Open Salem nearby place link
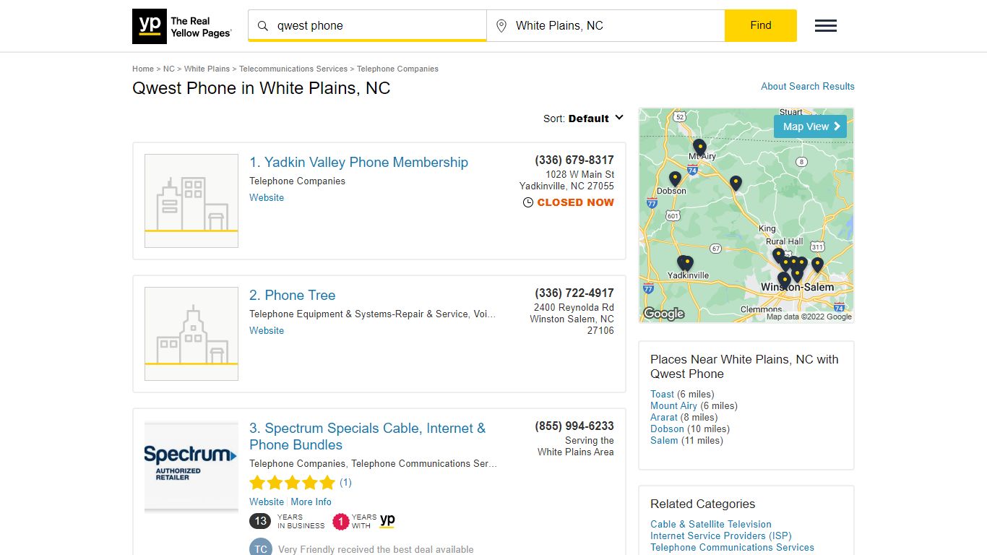The height and width of the screenshot is (555, 987). [664, 440]
